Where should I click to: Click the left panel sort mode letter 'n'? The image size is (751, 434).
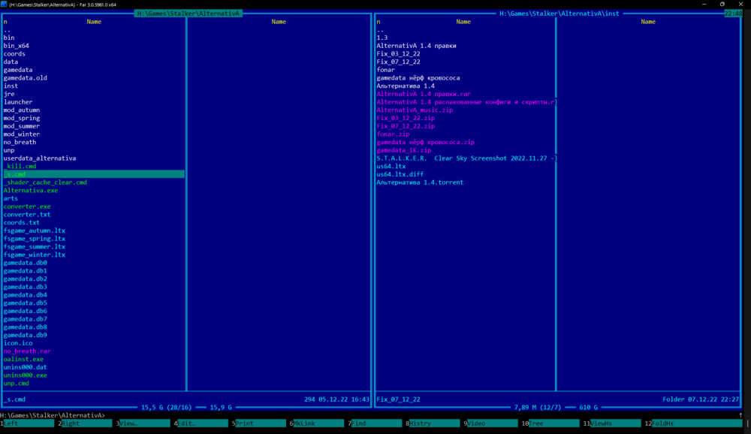[5, 22]
